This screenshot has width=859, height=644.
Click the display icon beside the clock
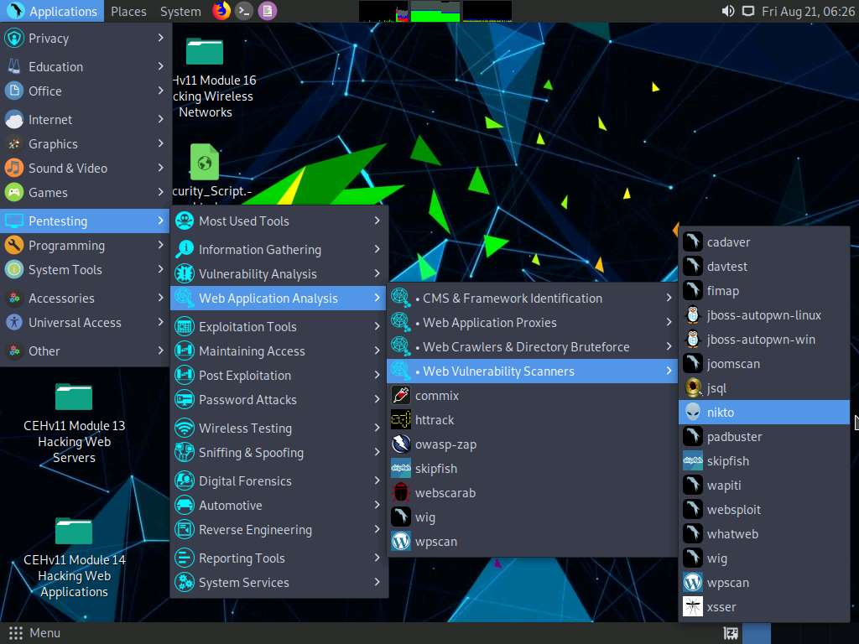pyautogui.click(x=747, y=11)
